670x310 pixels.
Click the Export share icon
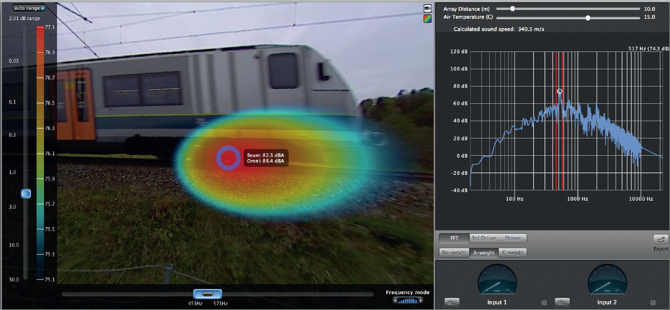[661, 240]
